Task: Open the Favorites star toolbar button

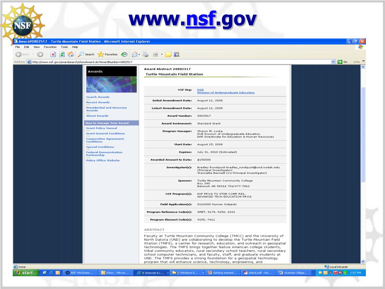Action: 108,55
